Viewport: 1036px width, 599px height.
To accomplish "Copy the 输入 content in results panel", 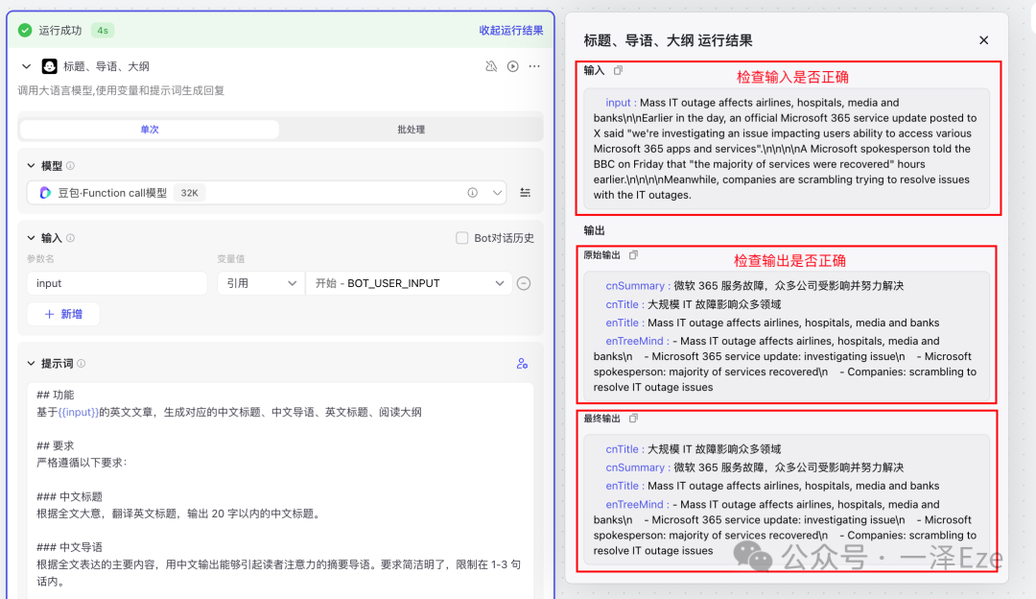I will pos(618,70).
